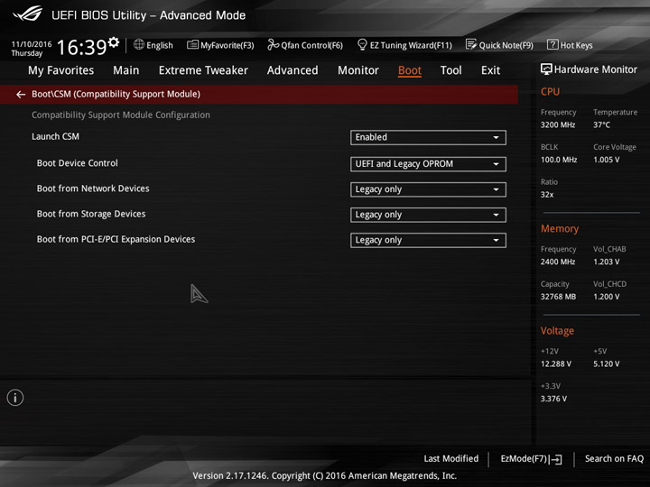The height and width of the screenshot is (487, 650).
Task: Click the 11/10/2016 date
Action: pos(32,44)
